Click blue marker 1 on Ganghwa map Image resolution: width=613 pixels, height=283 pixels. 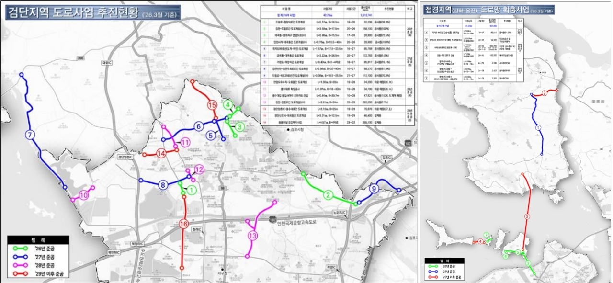click(x=537, y=128)
